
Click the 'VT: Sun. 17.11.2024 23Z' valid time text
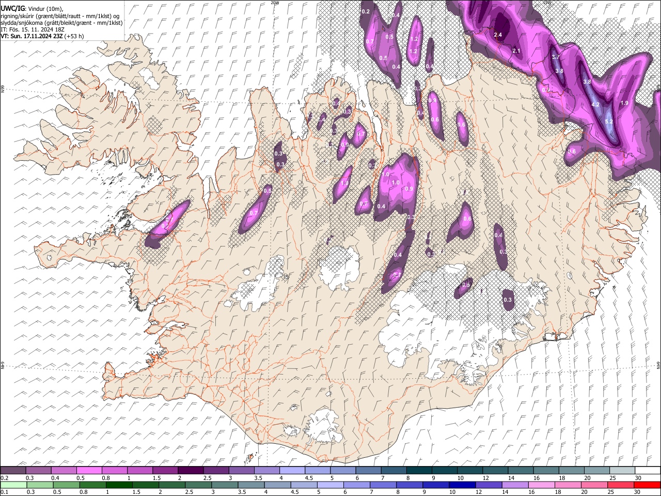[x=32, y=36]
